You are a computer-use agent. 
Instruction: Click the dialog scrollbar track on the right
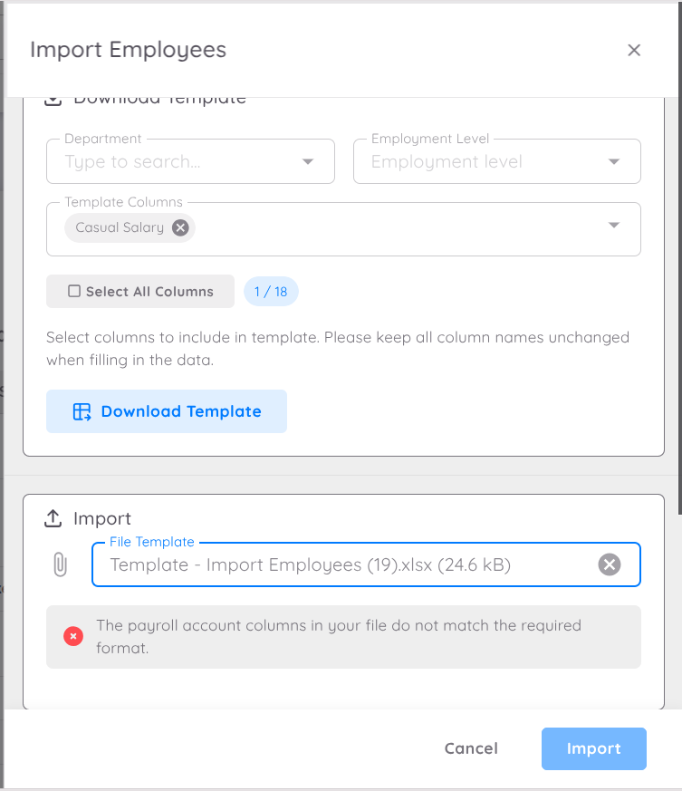(676, 362)
